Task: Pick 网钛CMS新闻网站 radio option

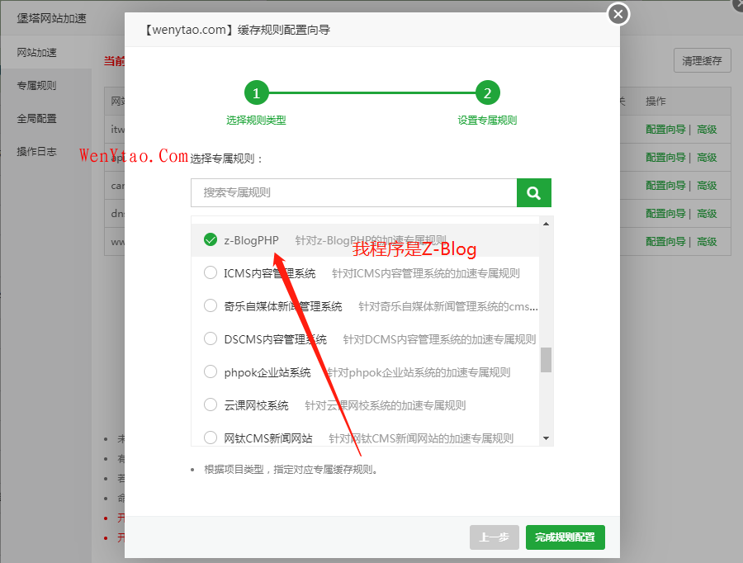Action: pos(211,438)
